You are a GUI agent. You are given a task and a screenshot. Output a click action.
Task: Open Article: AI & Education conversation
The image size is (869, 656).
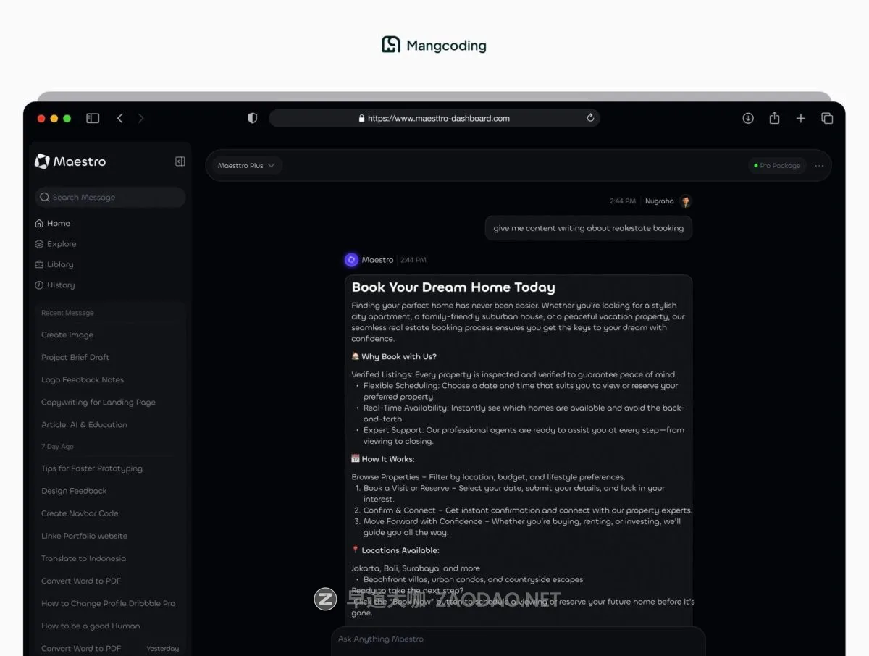point(84,424)
